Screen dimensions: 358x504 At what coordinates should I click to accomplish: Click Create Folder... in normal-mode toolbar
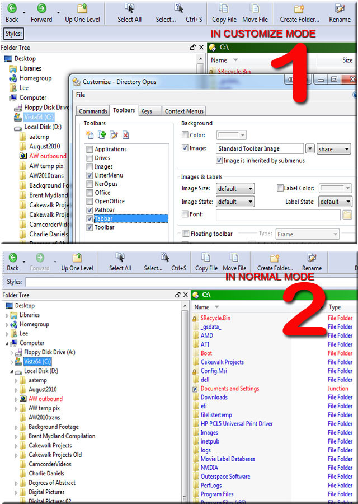coord(275,262)
